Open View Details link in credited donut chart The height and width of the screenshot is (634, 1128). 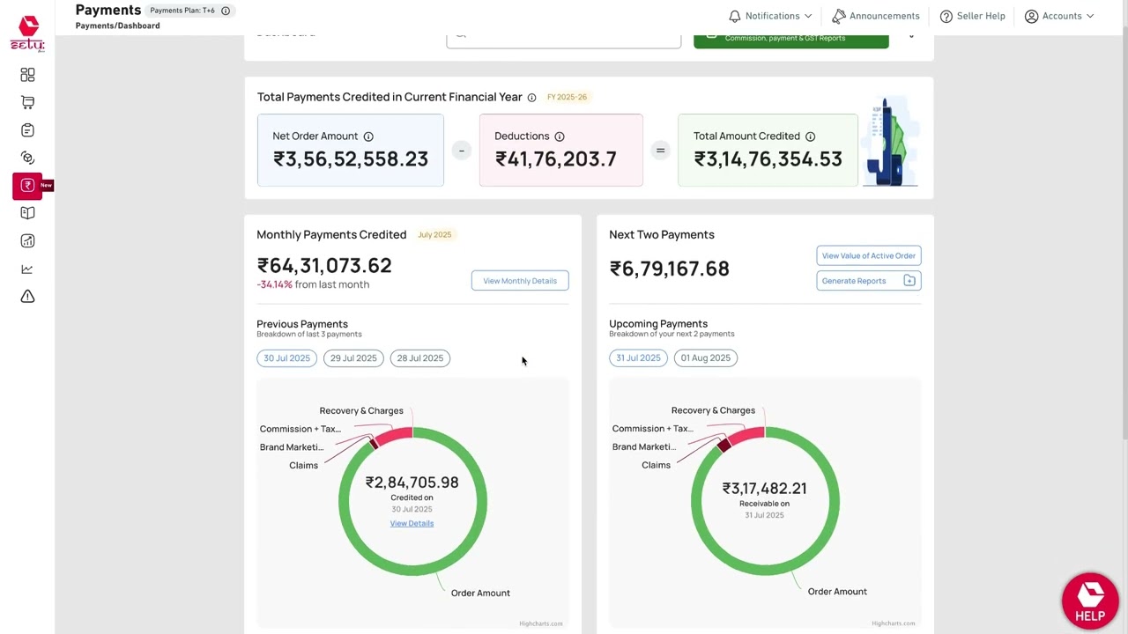[412, 523]
